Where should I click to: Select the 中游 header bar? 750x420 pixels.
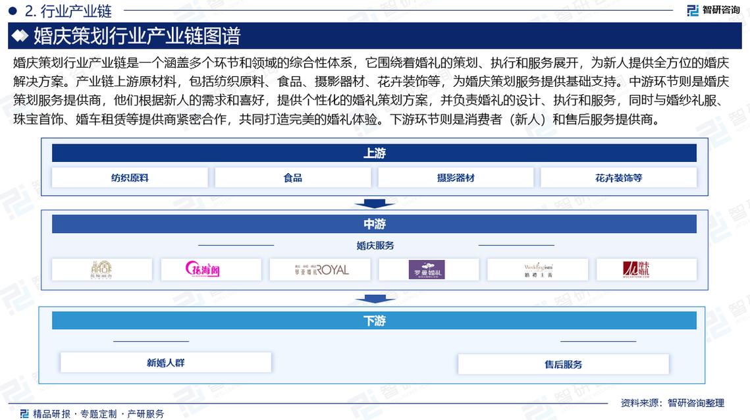click(x=374, y=224)
